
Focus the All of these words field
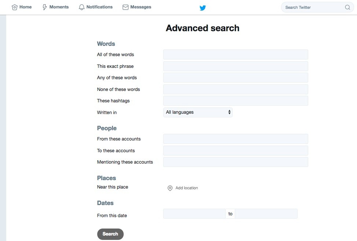[235, 54]
